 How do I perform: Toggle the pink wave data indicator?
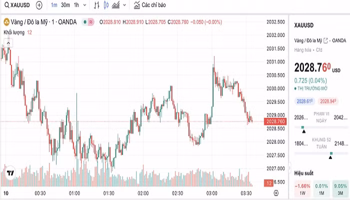92,22
